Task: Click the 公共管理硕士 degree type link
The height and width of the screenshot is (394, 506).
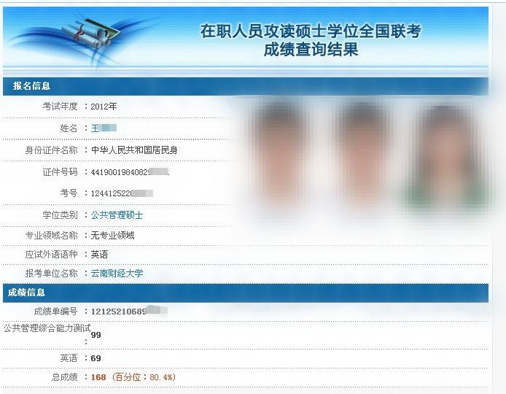Action: tap(117, 215)
